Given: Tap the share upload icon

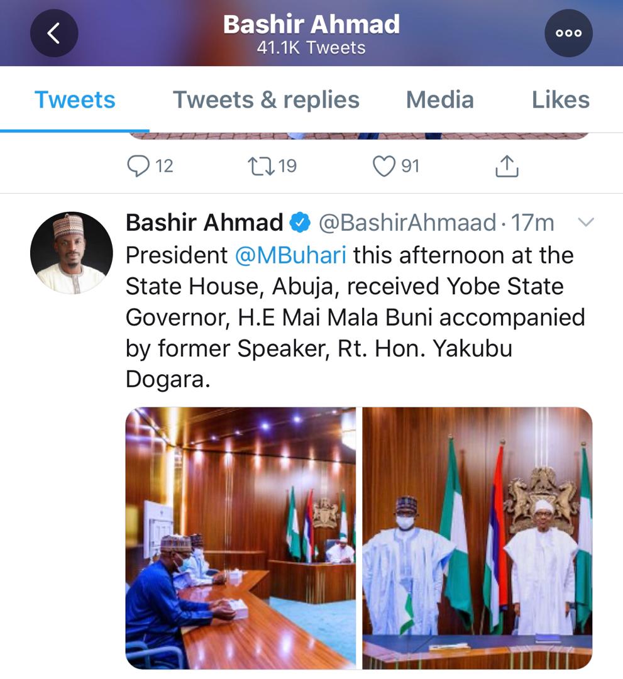Looking at the screenshot, I should [507, 167].
